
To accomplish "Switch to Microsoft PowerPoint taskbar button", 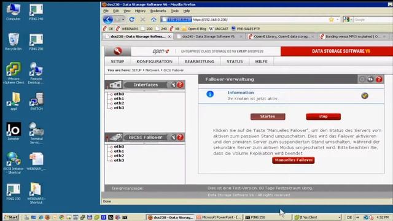I will tap(219, 217).
